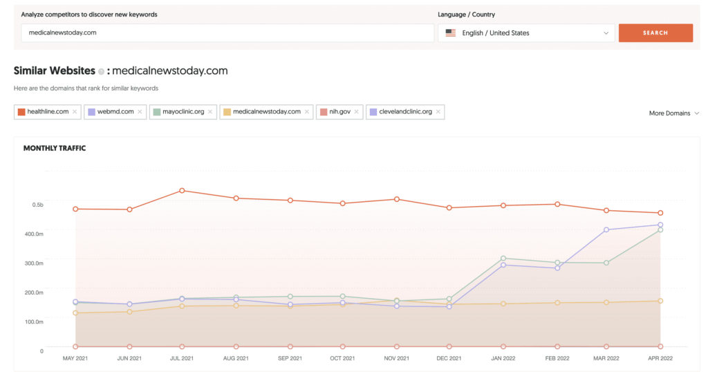Remove medicalnewstoday.com domain tag
The width and height of the screenshot is (708, 372).
coord(306,112)
